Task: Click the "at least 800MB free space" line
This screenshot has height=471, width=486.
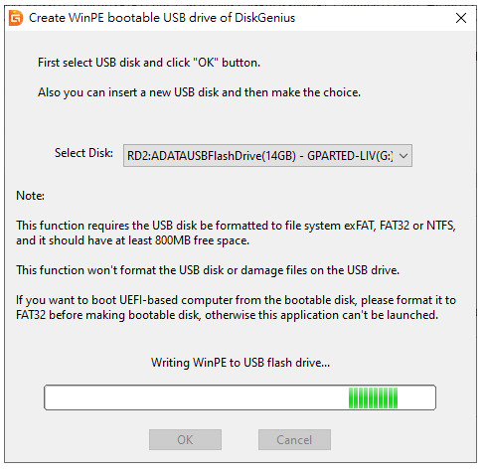Action: [132, 240]
